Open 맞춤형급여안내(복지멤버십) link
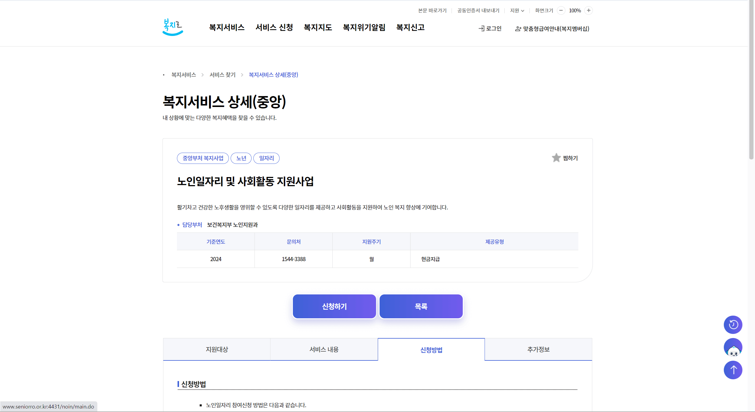Screen dimensions: 755x412 [552, 29]
